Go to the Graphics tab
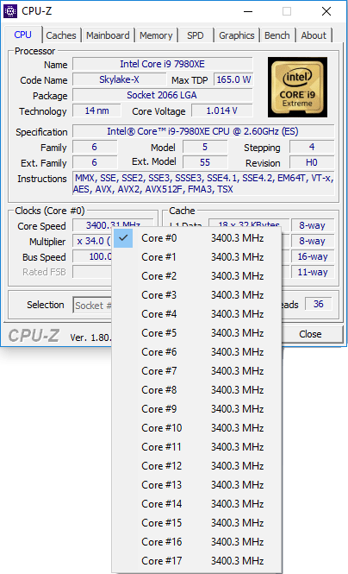This screenshot has height=574, width=348. tap(237, 35)
